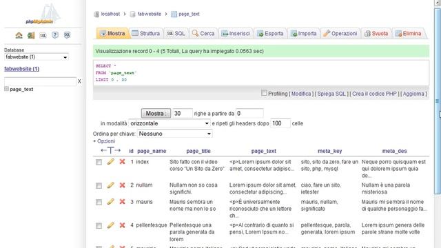
Task: Click the starting row field showing 0
Action: (x=249, y=113)
